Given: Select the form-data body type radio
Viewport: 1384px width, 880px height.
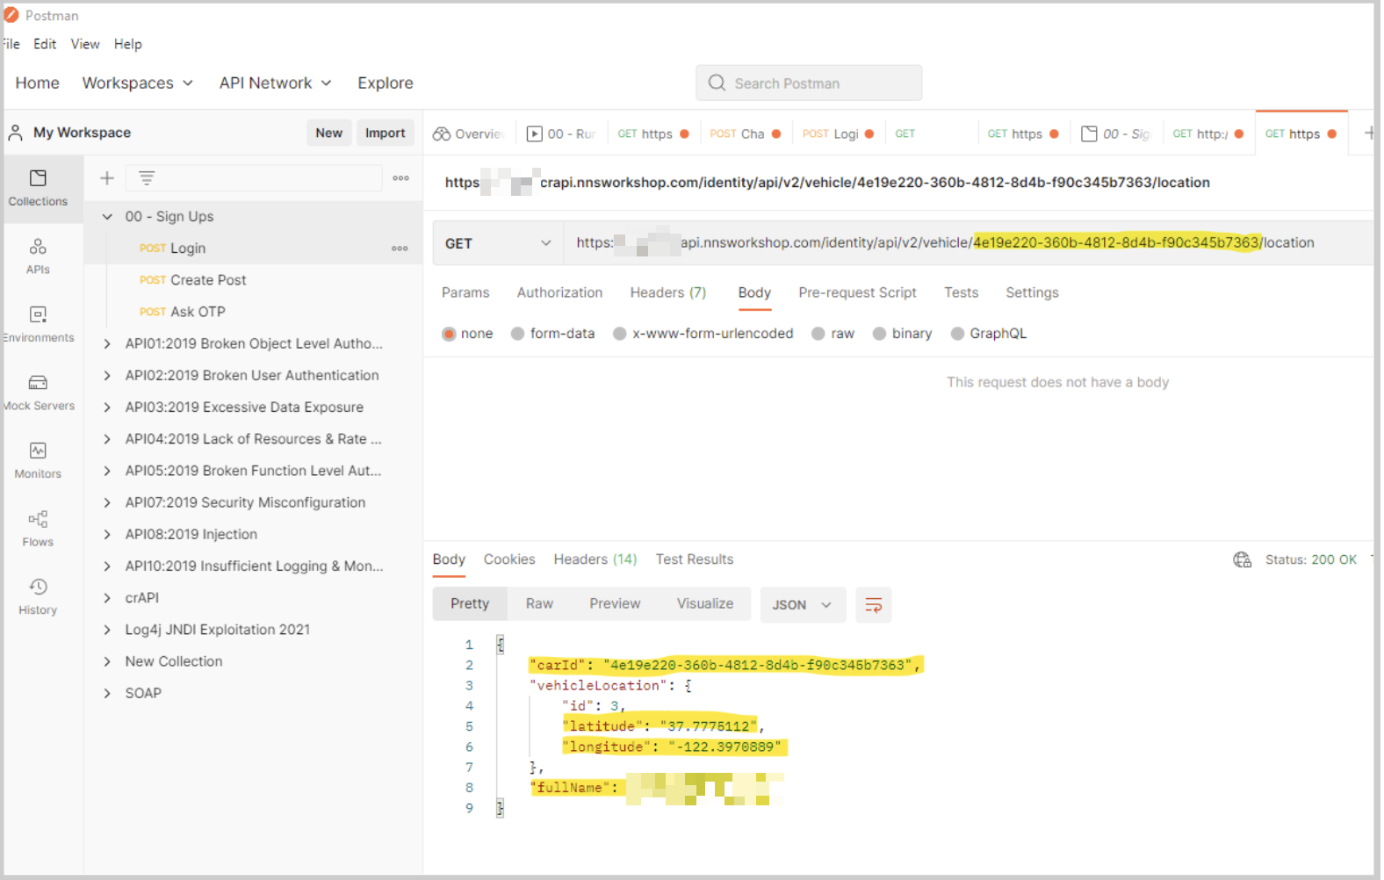Looking at the screenshot, I should click(518, 334).
